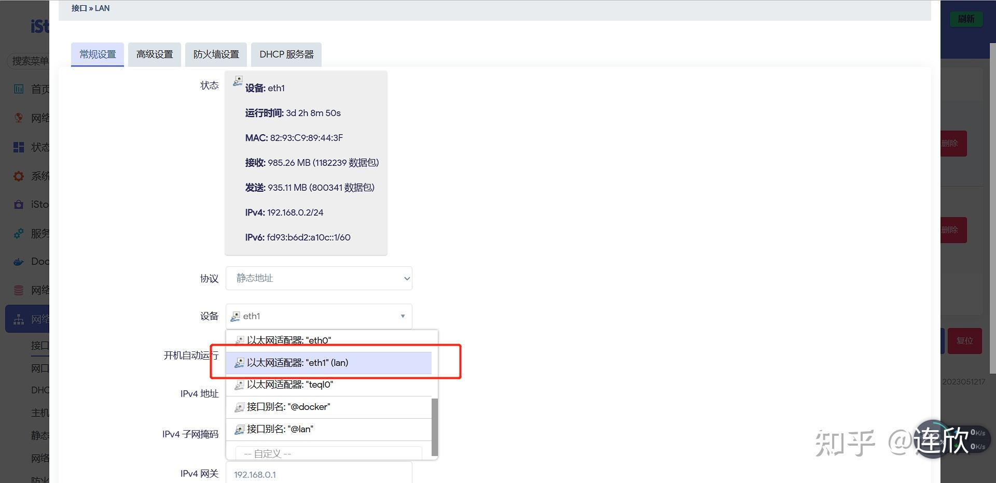The height and width of the screenshot is (483, 996).
Task: Click the IPv4: 192.168.0.2/24 text
Action: click(284, 212)
